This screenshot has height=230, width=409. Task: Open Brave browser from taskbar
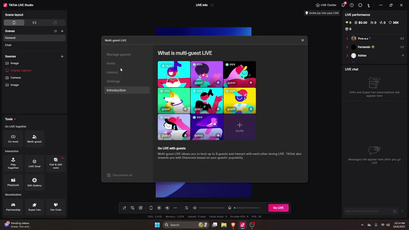(233, 225)
